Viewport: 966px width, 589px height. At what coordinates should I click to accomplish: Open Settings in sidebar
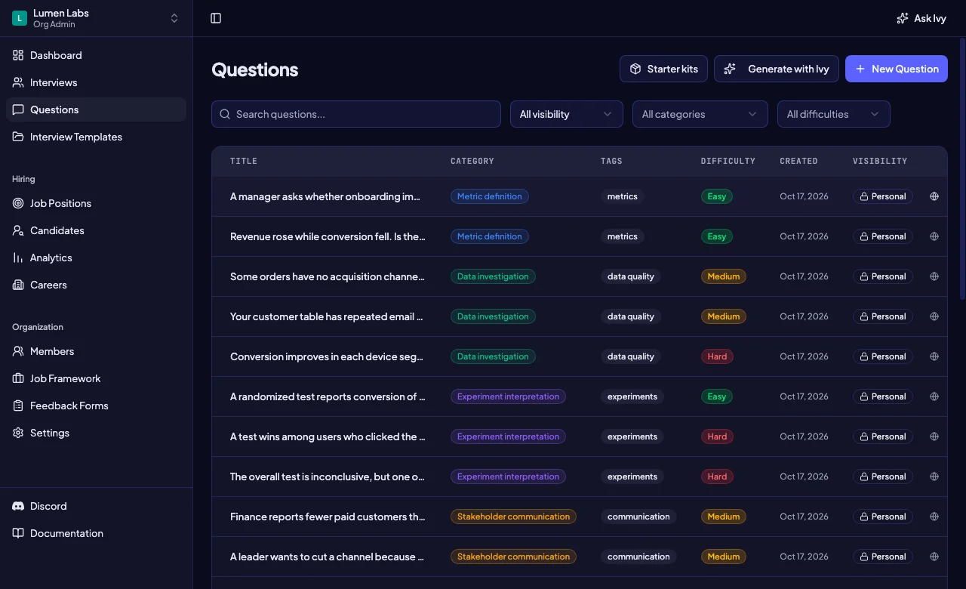coord(96,433)
